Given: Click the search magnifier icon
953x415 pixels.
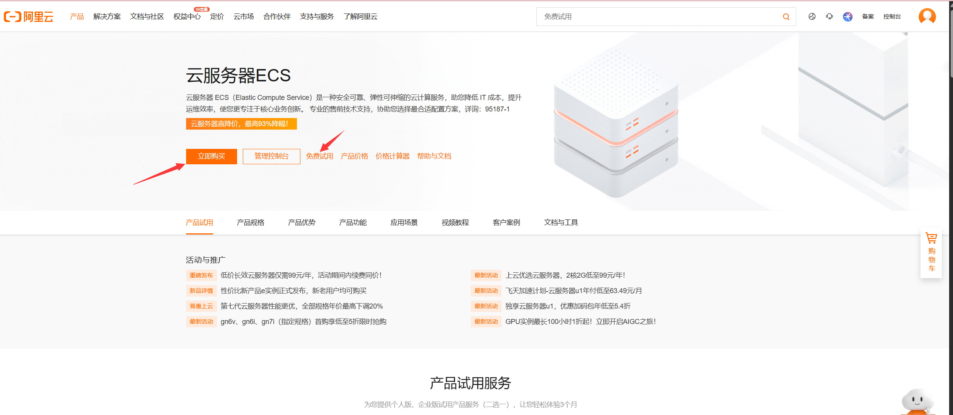Looking at the screenshot, I should pos(786,17).
